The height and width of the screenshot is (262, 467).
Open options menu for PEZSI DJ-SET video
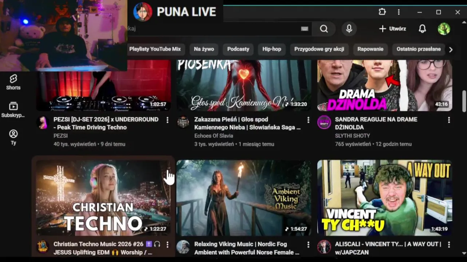[x=167, y=120]
